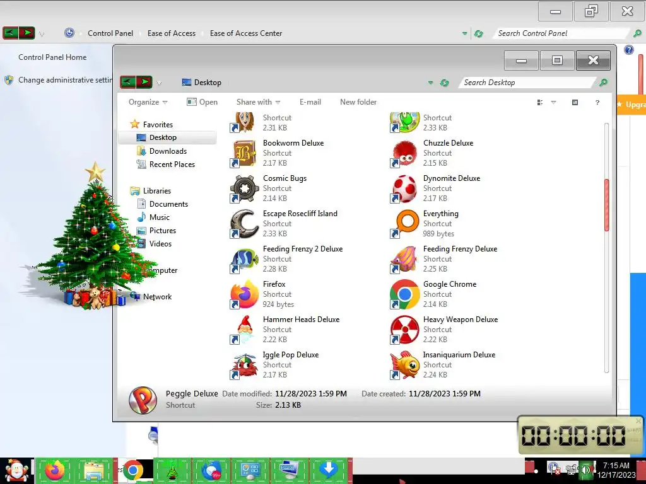The image size is (646, 484).
Task: Click the Control Panel window back arrow
Action: tap(10, 33)
